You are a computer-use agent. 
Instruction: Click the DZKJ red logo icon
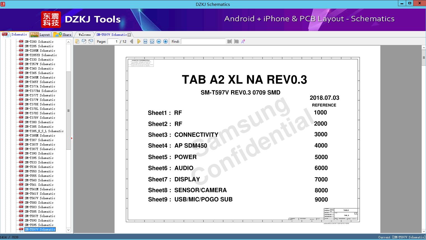point(51,20)
